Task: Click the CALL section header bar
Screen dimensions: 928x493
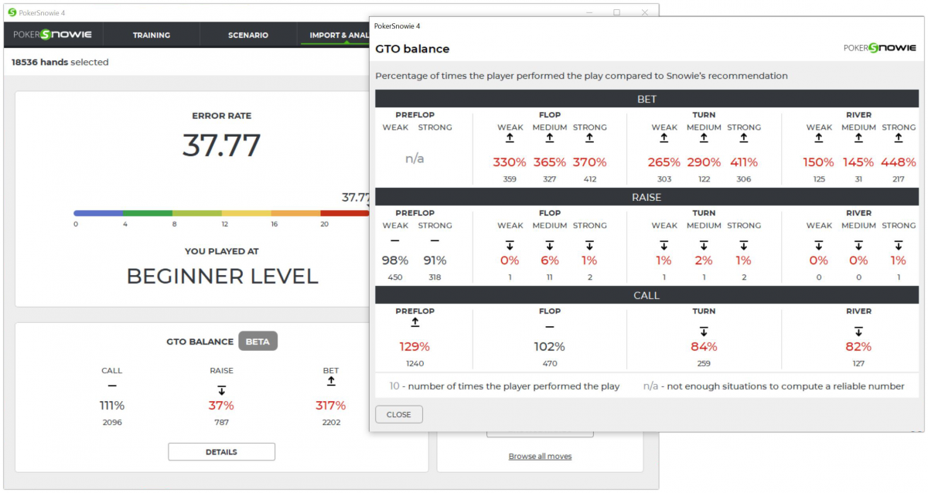Action: (647, 295)
